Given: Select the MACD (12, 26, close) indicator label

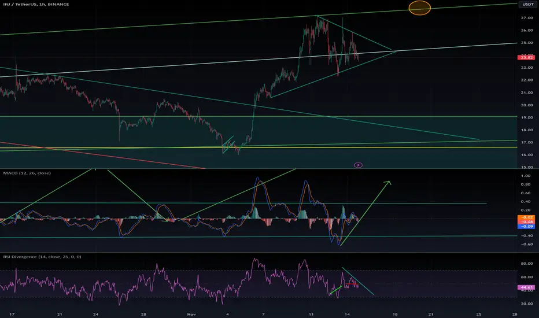Looking at the screenshot, I should pyautogui.click(x=27, y=173).
